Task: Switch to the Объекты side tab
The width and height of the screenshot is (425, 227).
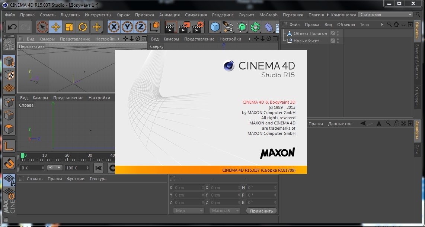Action: click(x=417, y=30)
